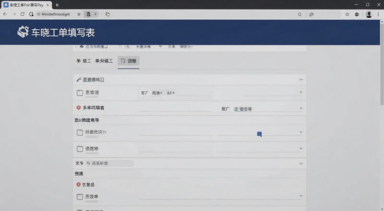Open browser settings via the gear icon
The width and height of the screenshot is (384, 211).
tap(357, 14)
